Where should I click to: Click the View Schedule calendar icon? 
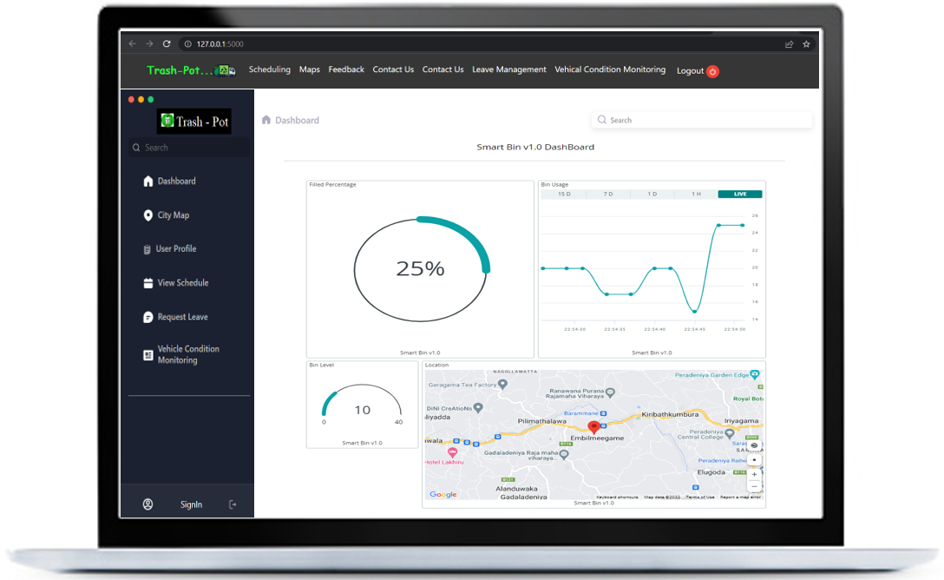(x=148, y=283)
